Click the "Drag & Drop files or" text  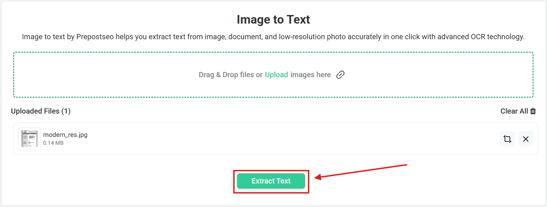pyautogui.click(x=231, y=75)
